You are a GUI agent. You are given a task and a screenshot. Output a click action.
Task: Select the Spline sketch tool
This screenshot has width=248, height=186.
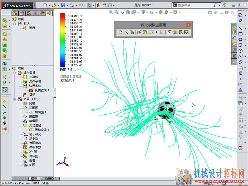pos(240,56)
